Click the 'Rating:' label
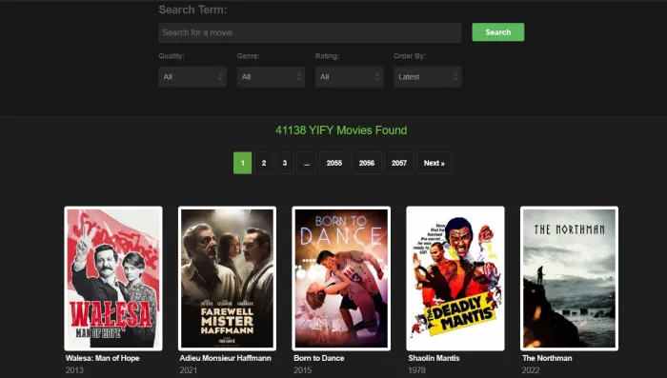This screenshot has height=378, width=667. [327, 56]
